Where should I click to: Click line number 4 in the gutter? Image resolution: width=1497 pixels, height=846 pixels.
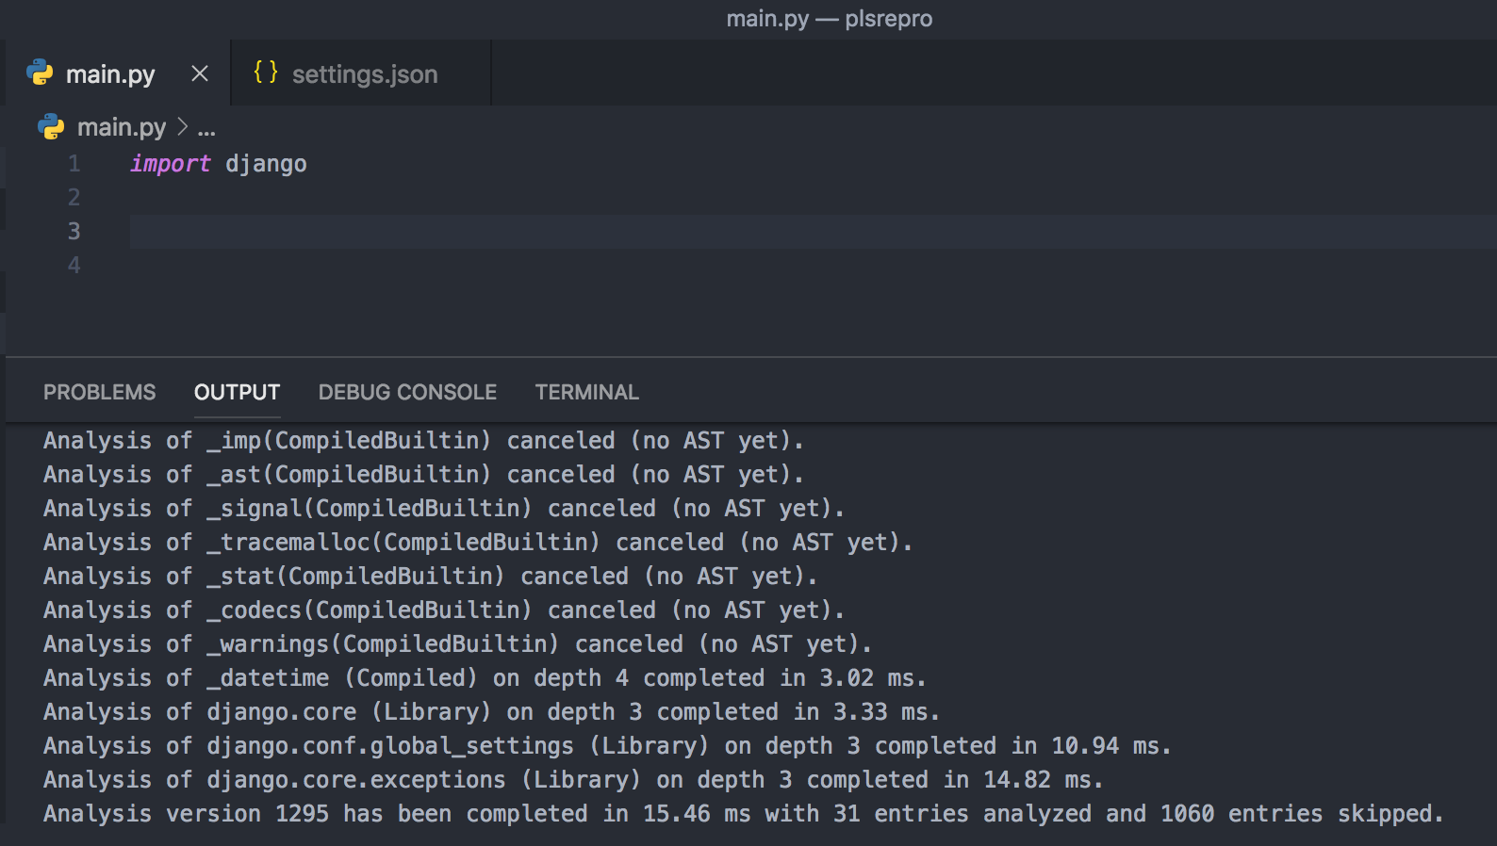(74, 266)
